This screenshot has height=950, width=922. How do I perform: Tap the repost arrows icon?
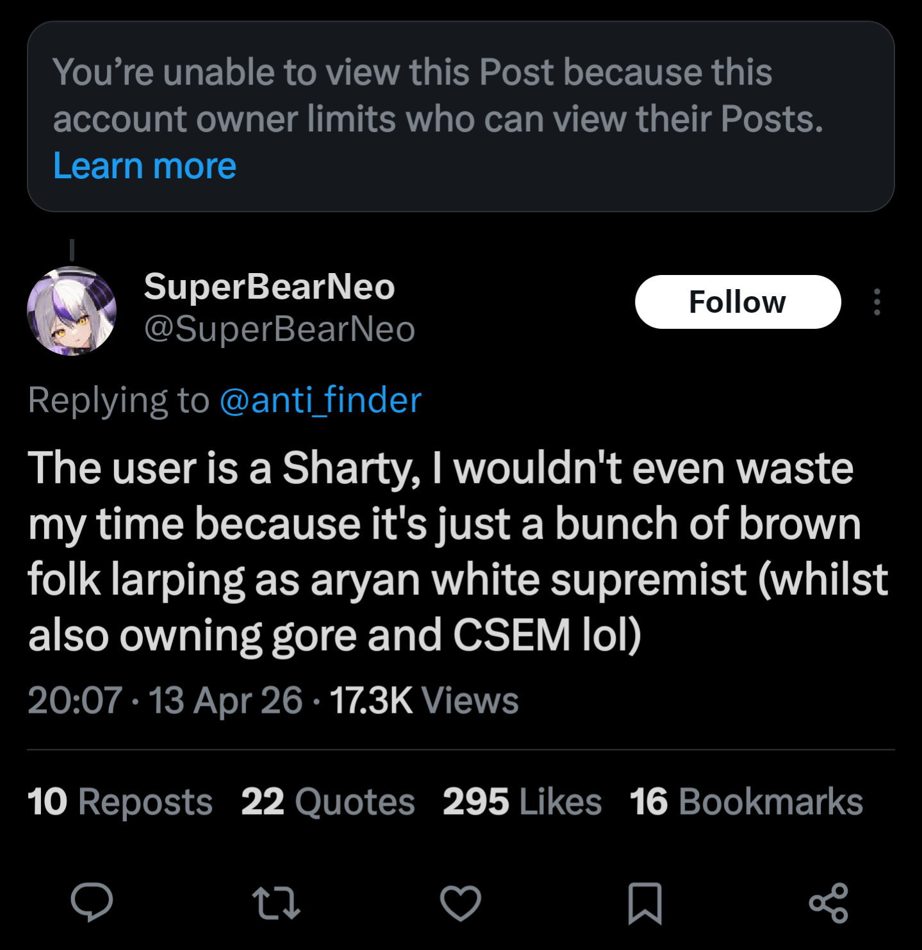pos(276,903)
